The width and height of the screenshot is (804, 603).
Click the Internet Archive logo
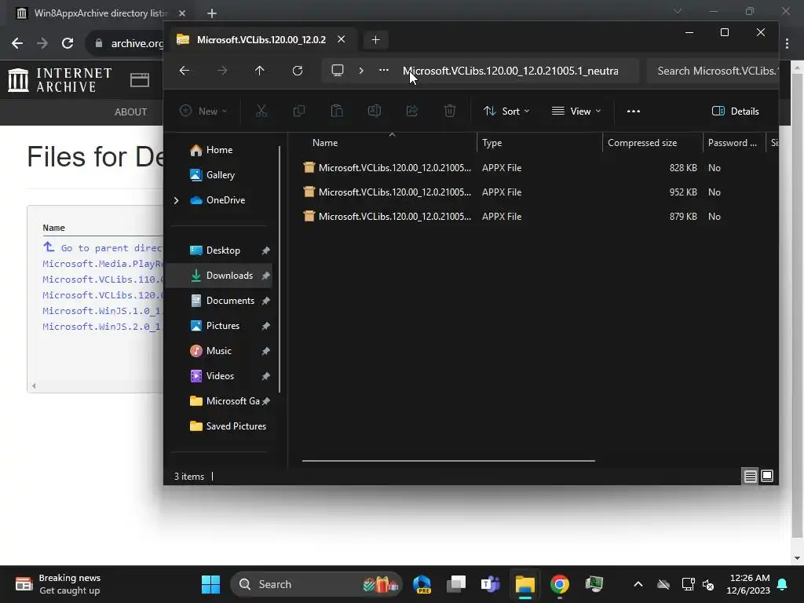[x=60, y=80]
